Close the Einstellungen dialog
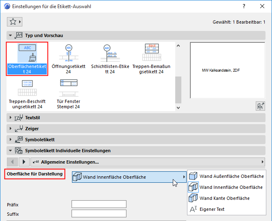Image resolution: width=272 pixels, height=221 pixels. point(262,6)
